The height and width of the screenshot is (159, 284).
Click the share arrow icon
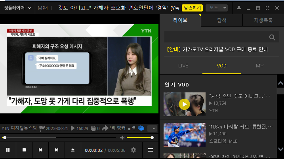tap(105, 128)
